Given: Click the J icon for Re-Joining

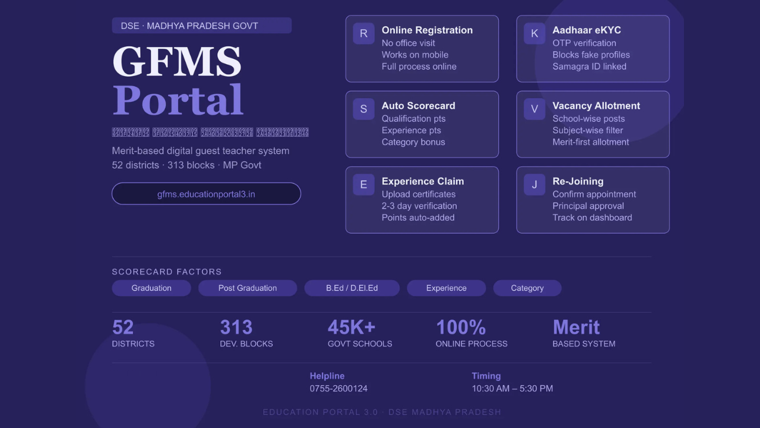Looking at the screenshot, I should [534, 185].
